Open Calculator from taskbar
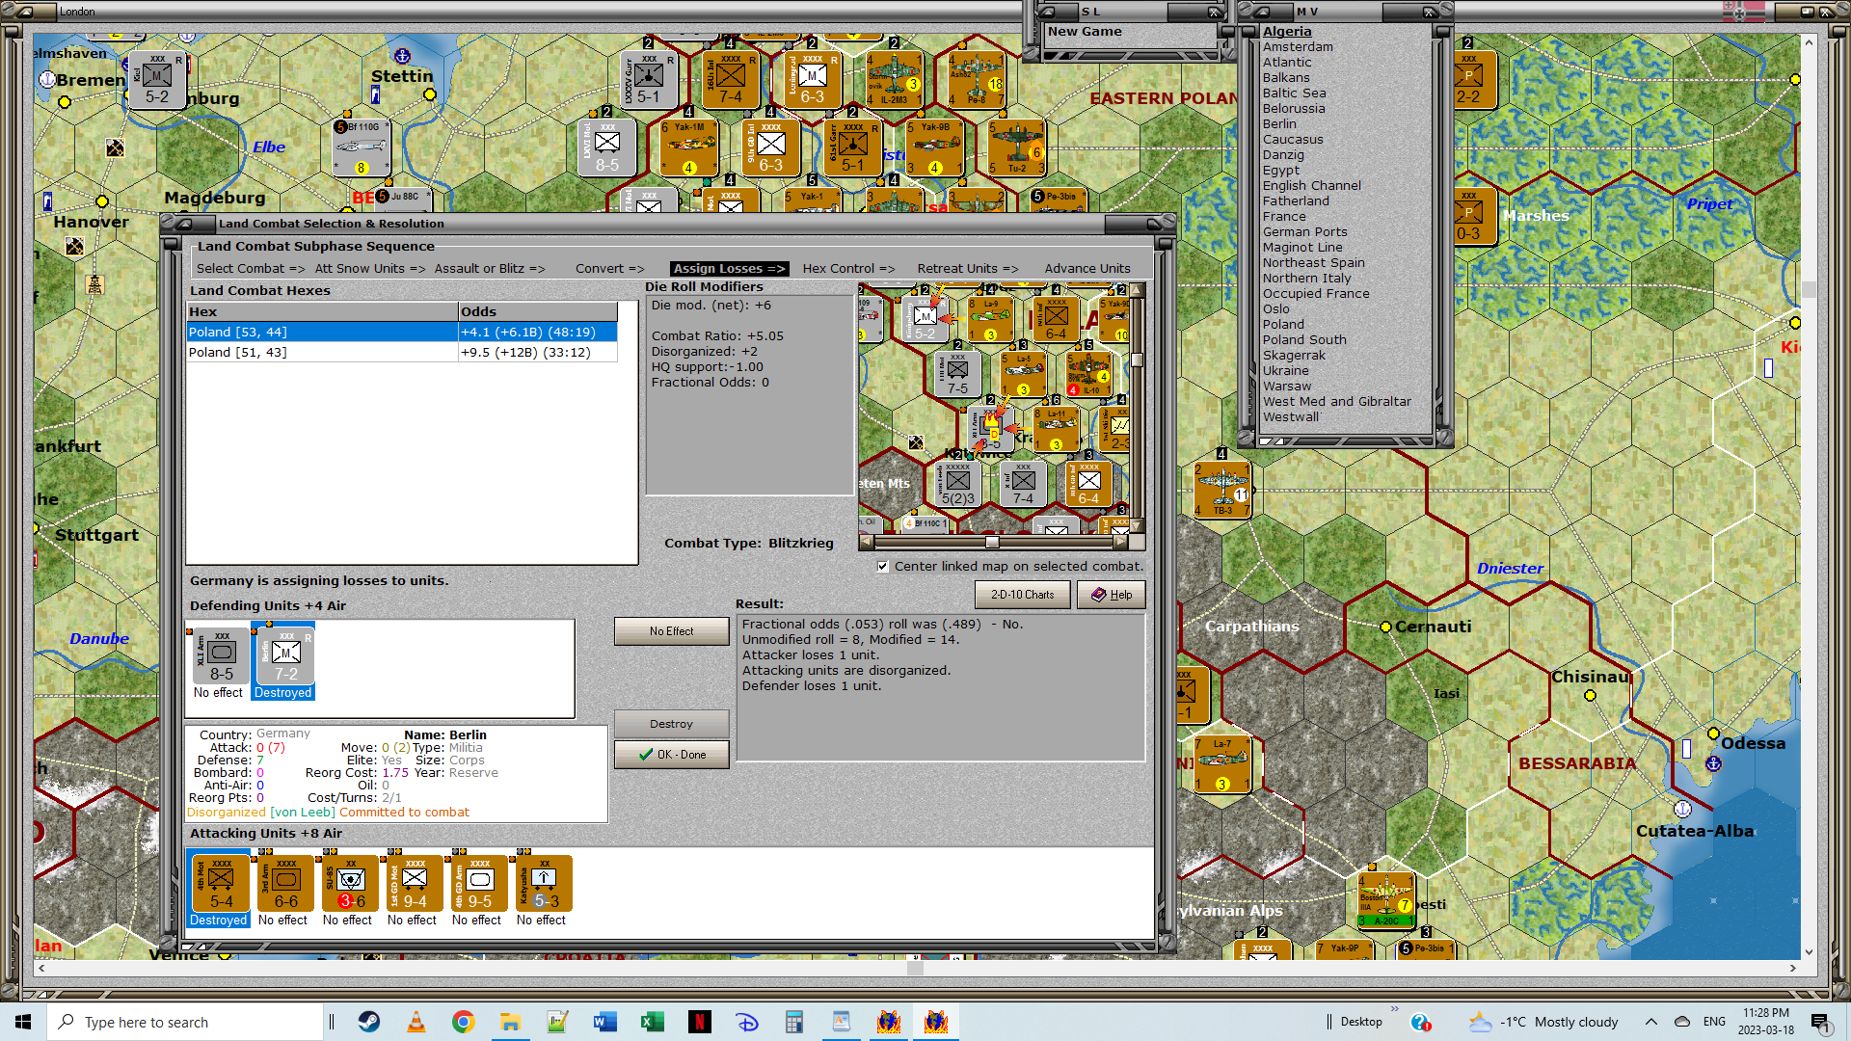The image size is (1851, 1041). 794,1022
